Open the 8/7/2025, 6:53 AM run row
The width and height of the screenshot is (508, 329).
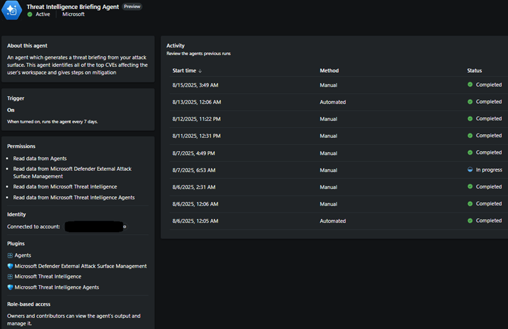tap(194, 170)
